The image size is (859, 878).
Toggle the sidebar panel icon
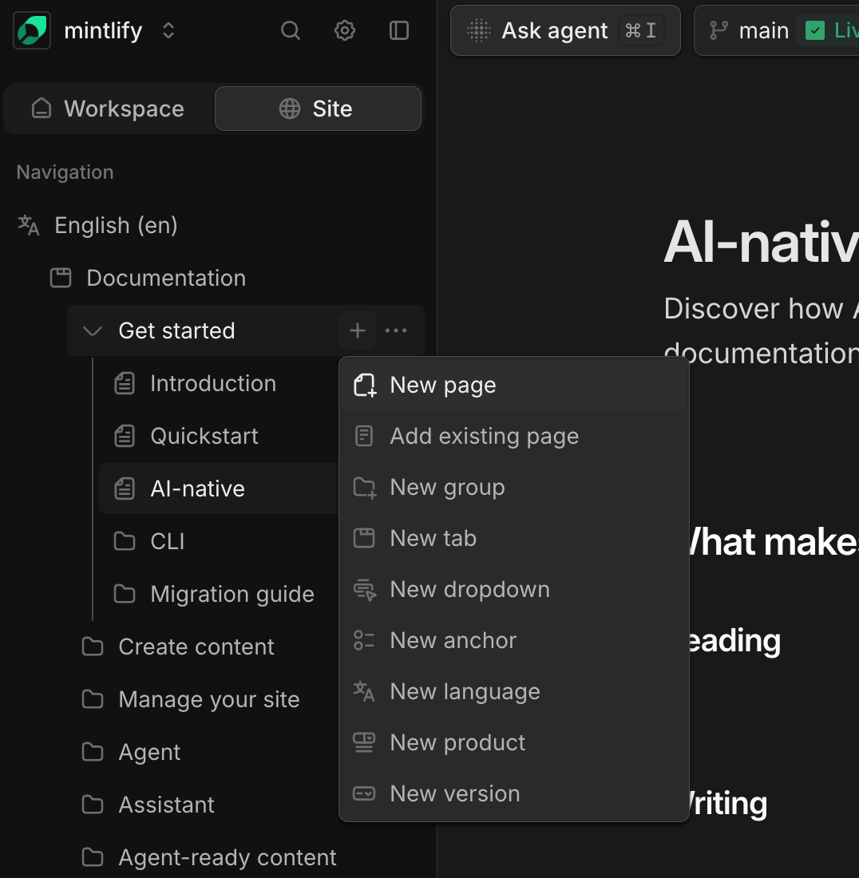click(x=398, y=30)
